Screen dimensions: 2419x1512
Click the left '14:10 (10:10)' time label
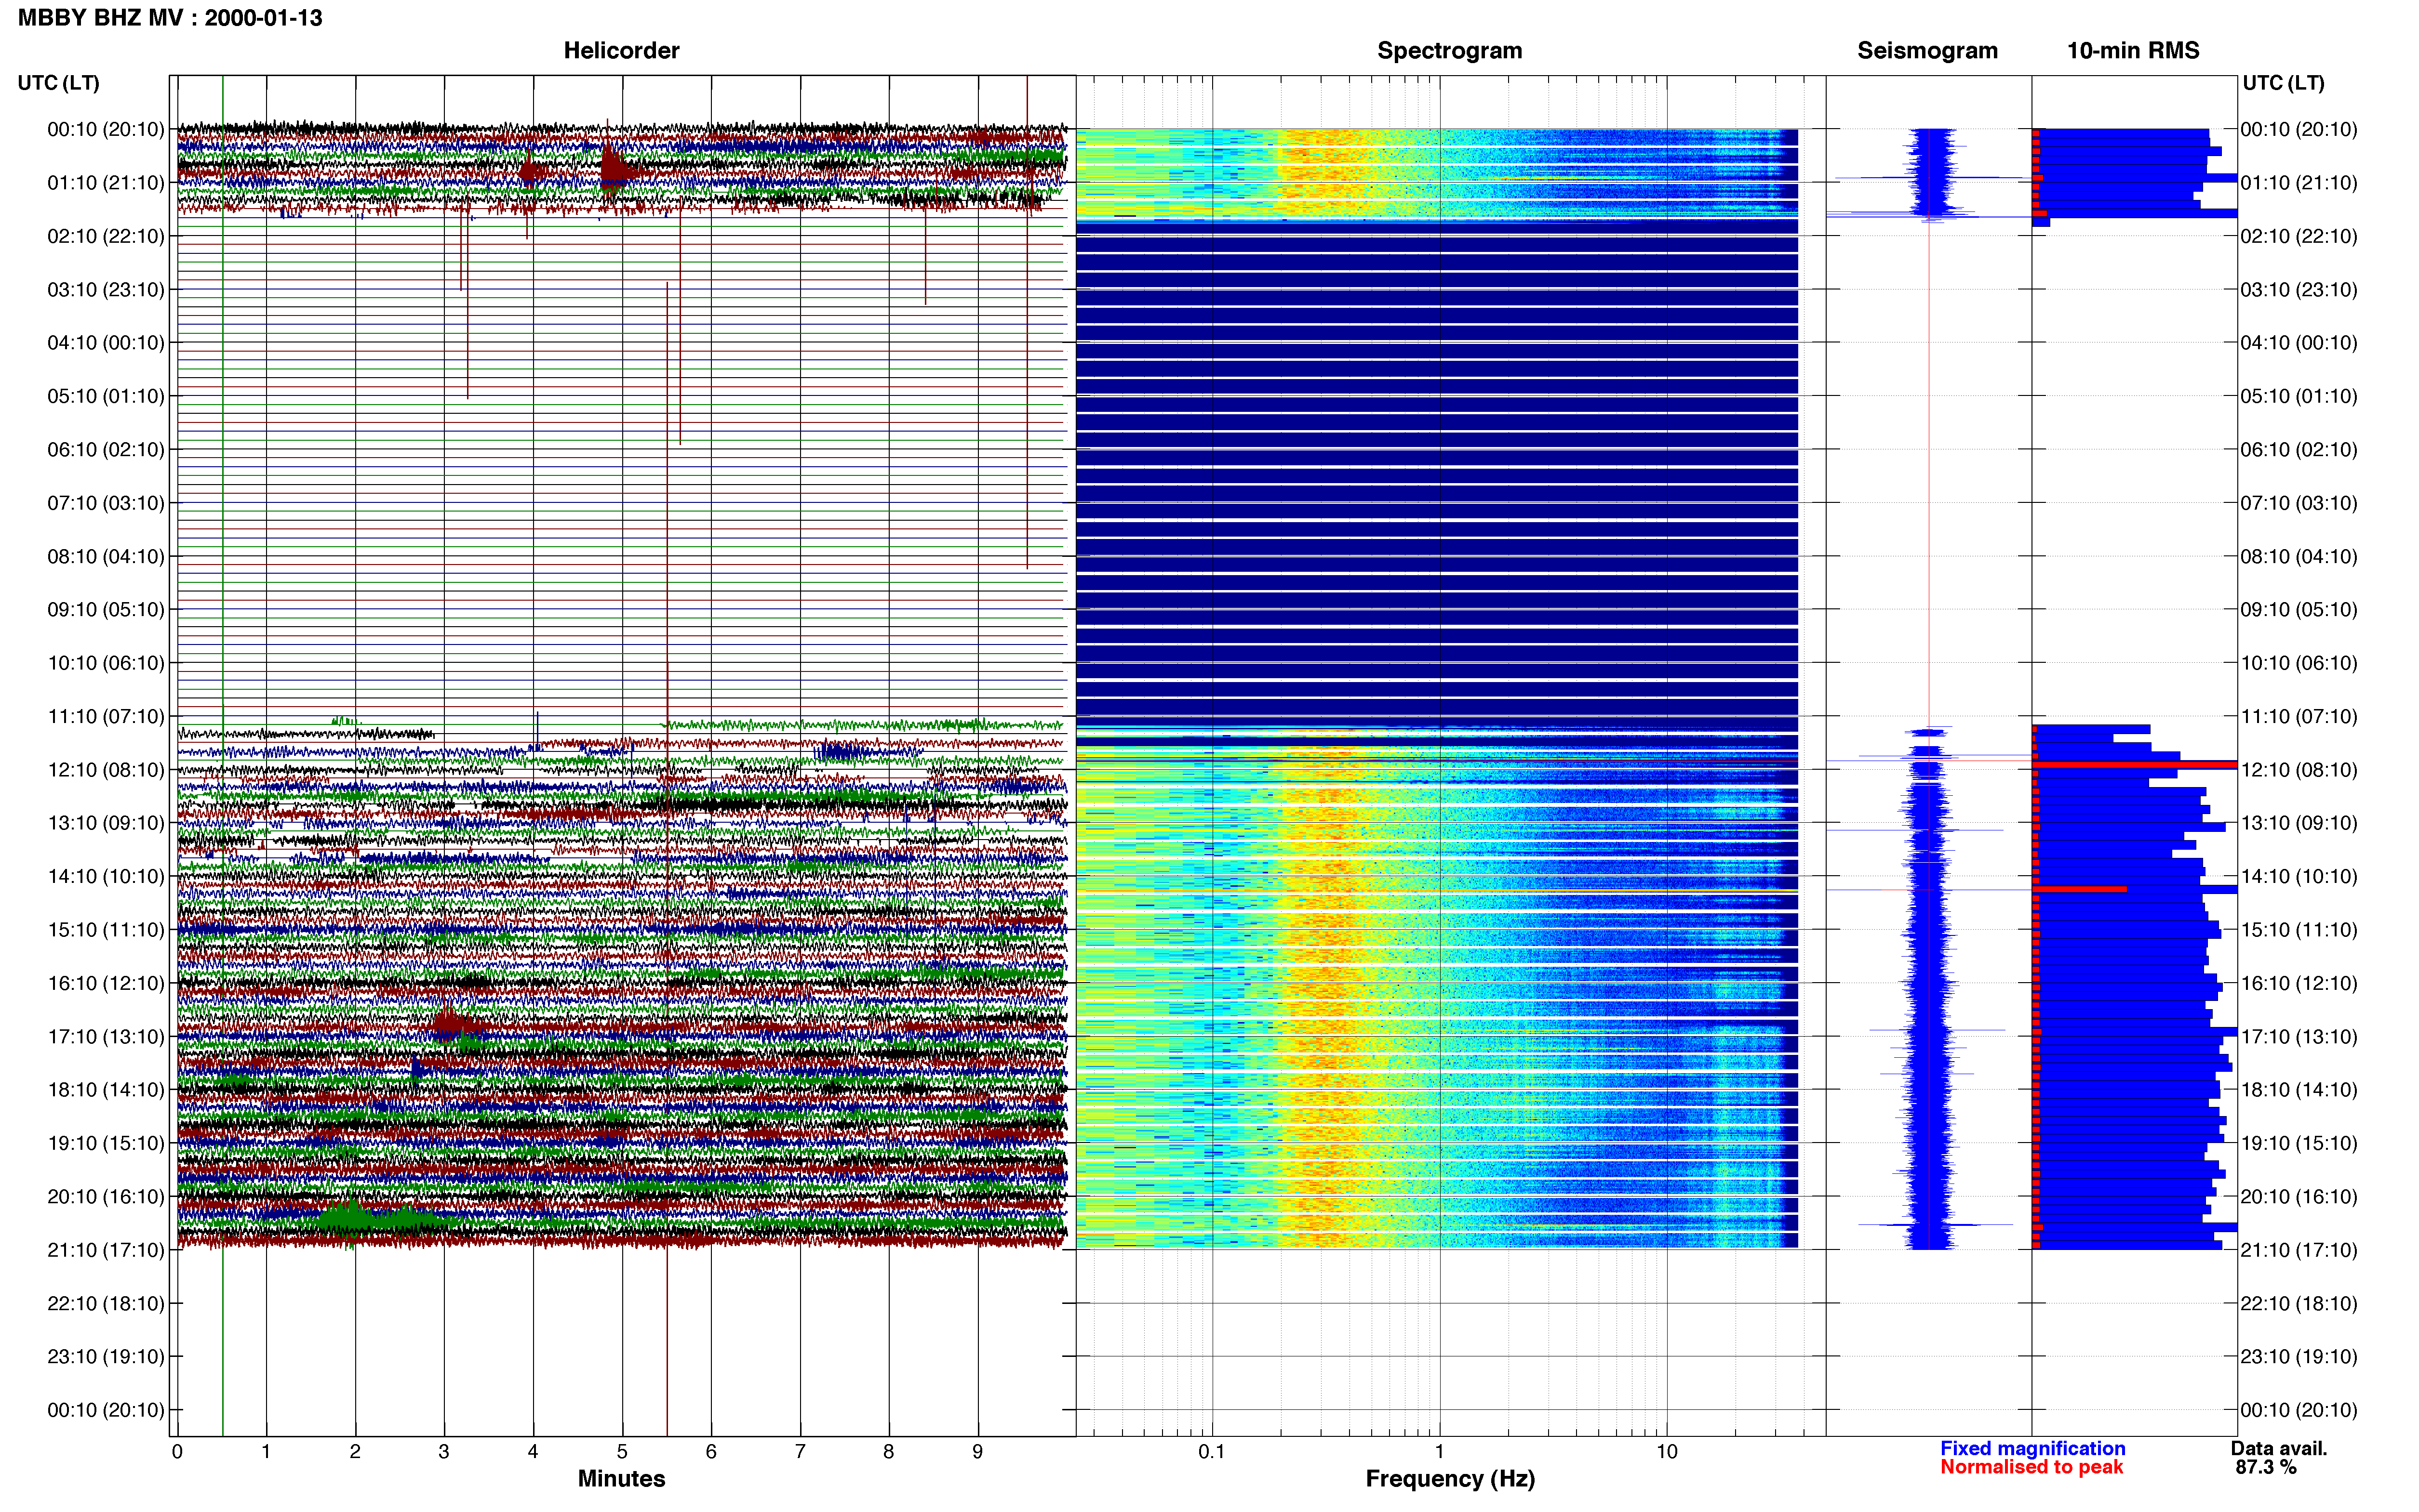106,876
